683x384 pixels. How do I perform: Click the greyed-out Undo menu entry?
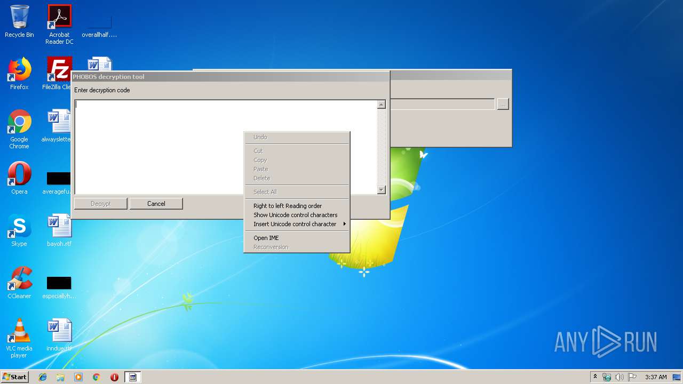[x=297, y=137]
